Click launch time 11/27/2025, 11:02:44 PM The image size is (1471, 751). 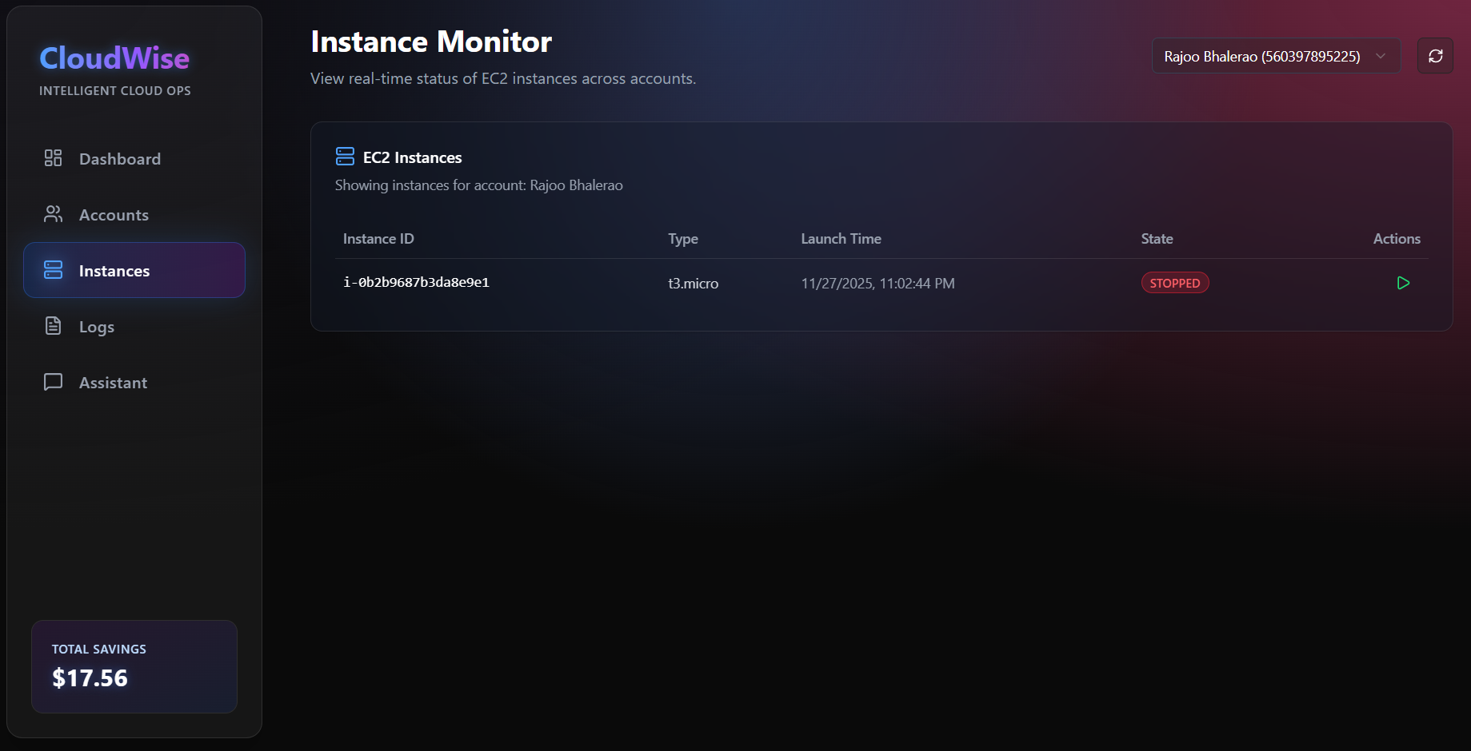tap(878, 284)
